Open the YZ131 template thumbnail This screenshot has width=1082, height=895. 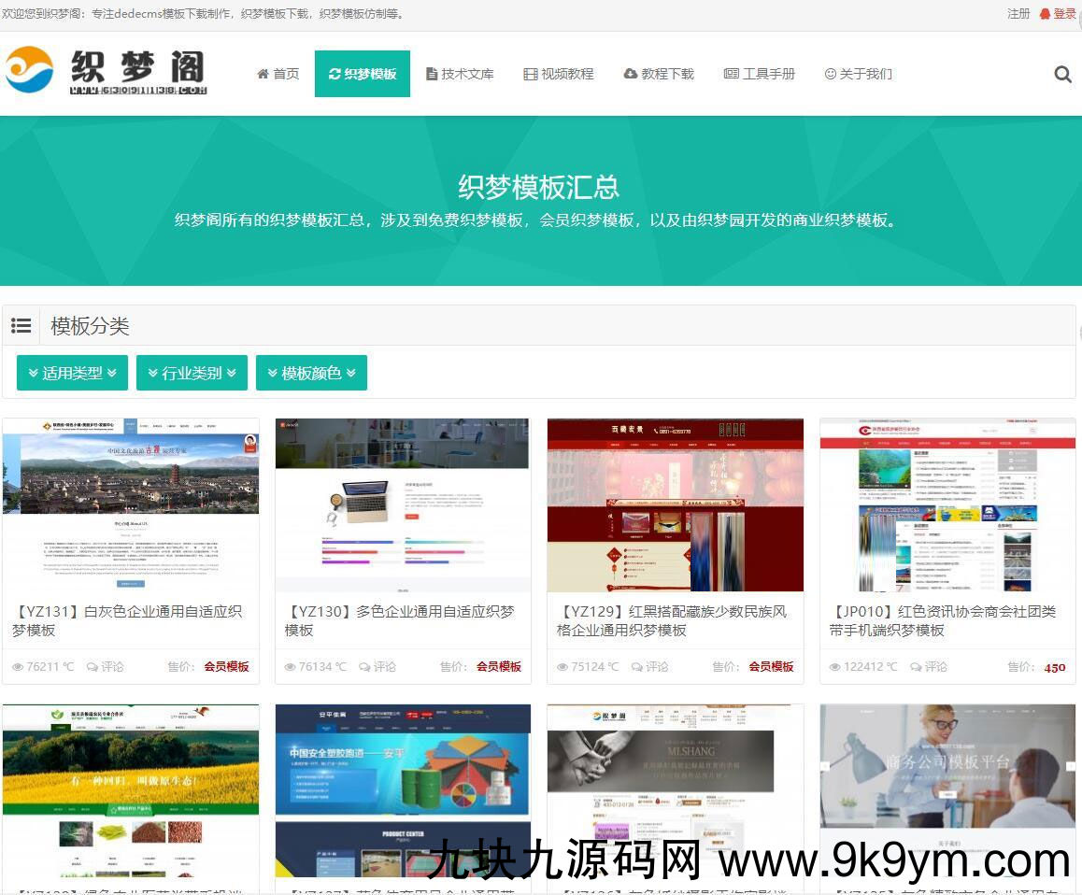click(131, 504)
